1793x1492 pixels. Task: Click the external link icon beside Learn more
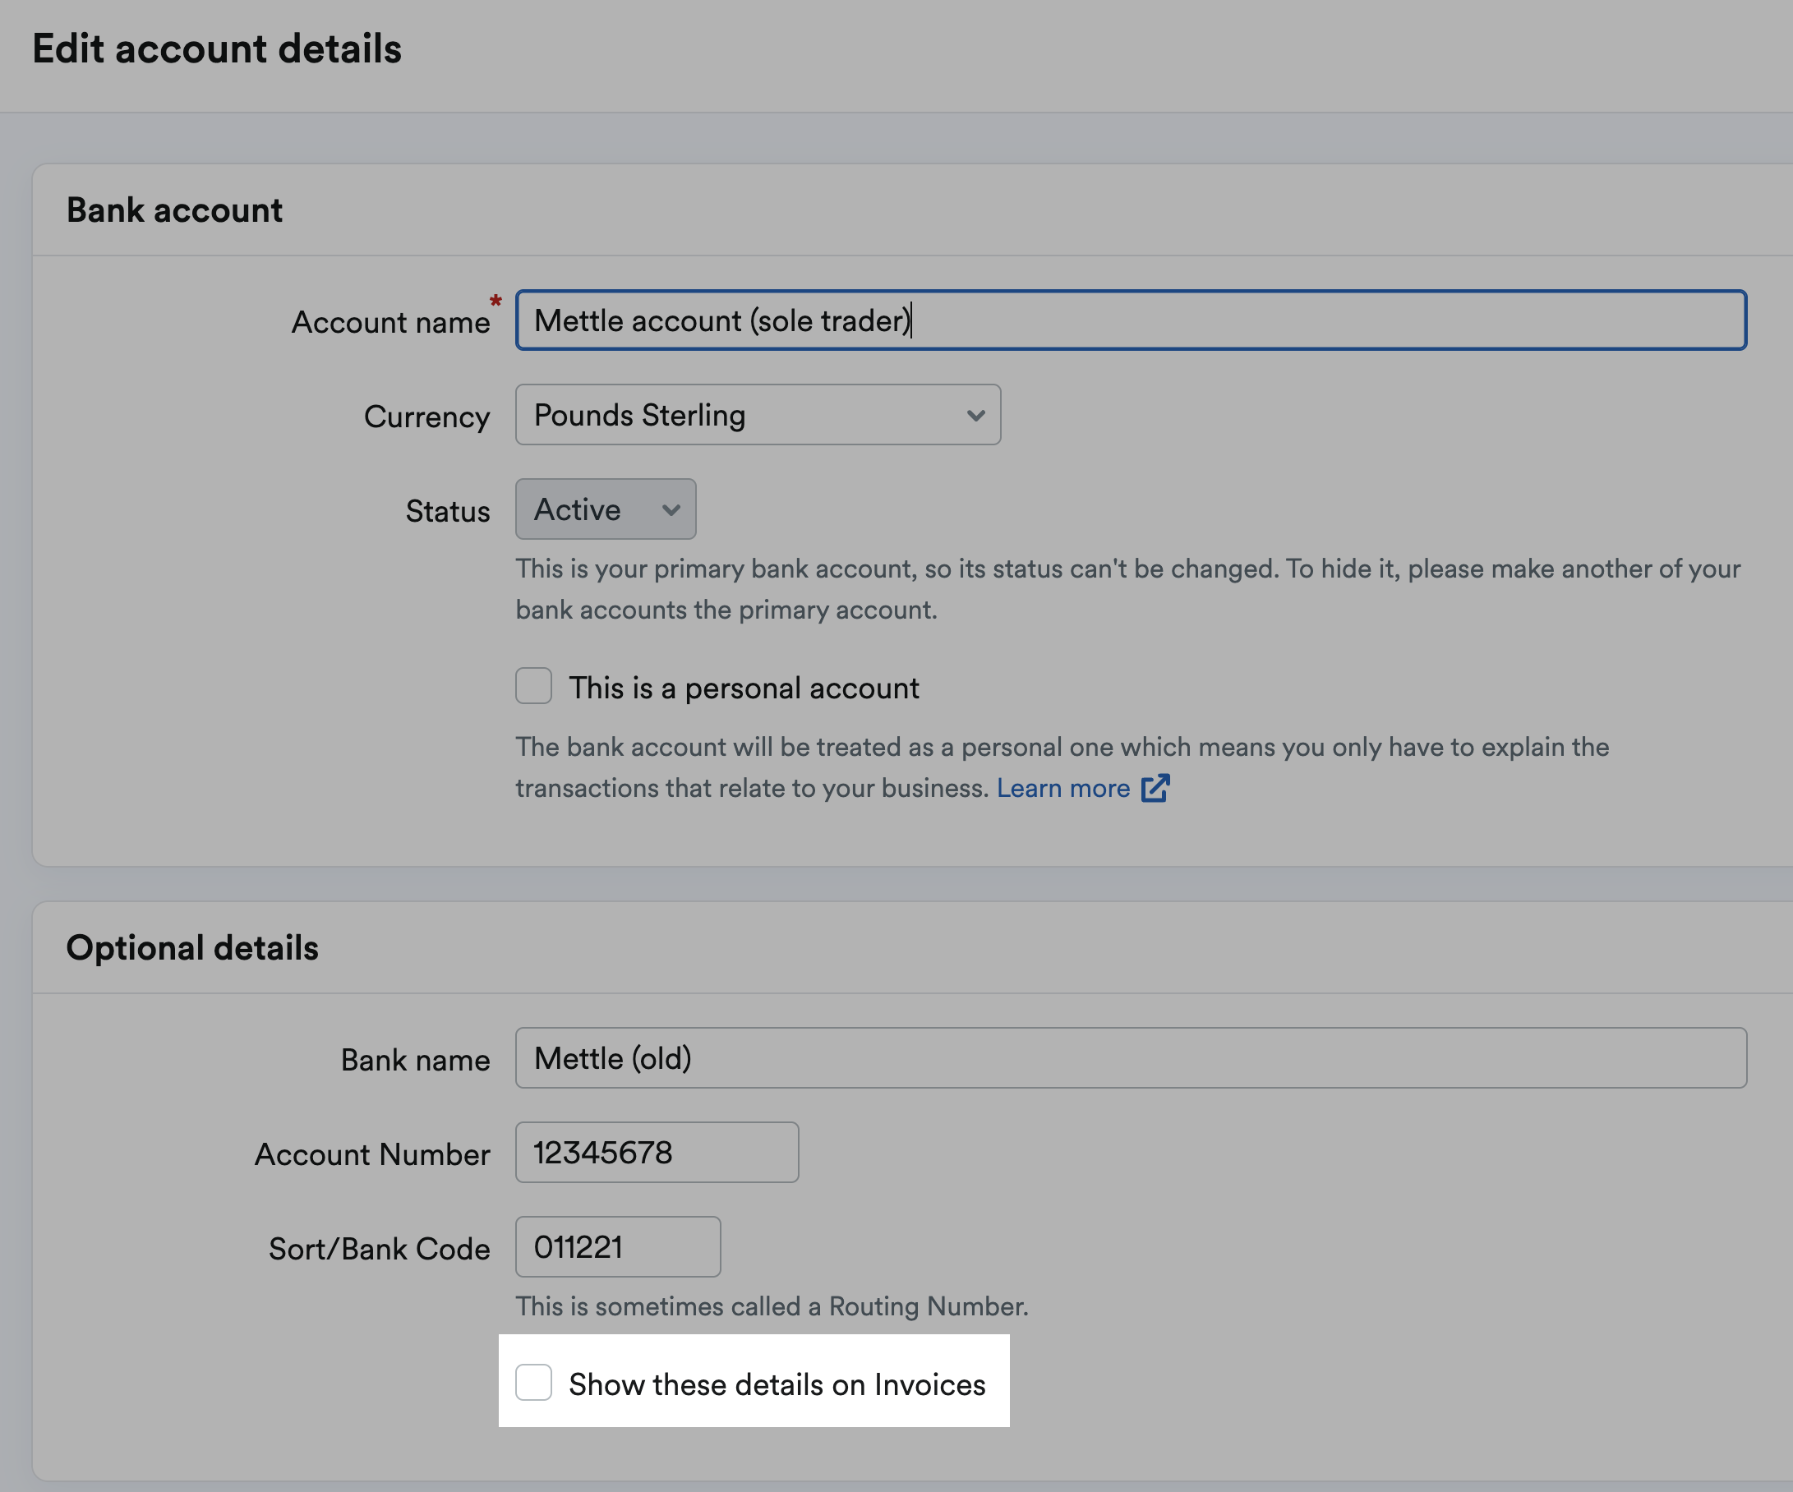(x=1155, y=788)
